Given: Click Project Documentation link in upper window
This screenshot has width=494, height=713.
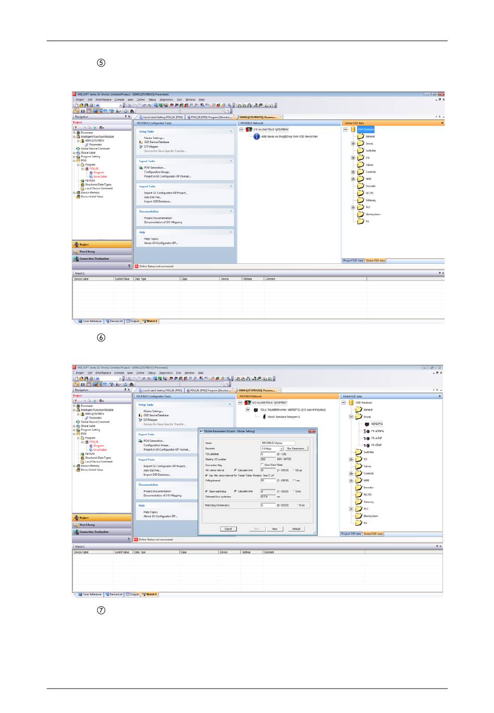Looking at the screenshot, I should [x=158, y=218].
